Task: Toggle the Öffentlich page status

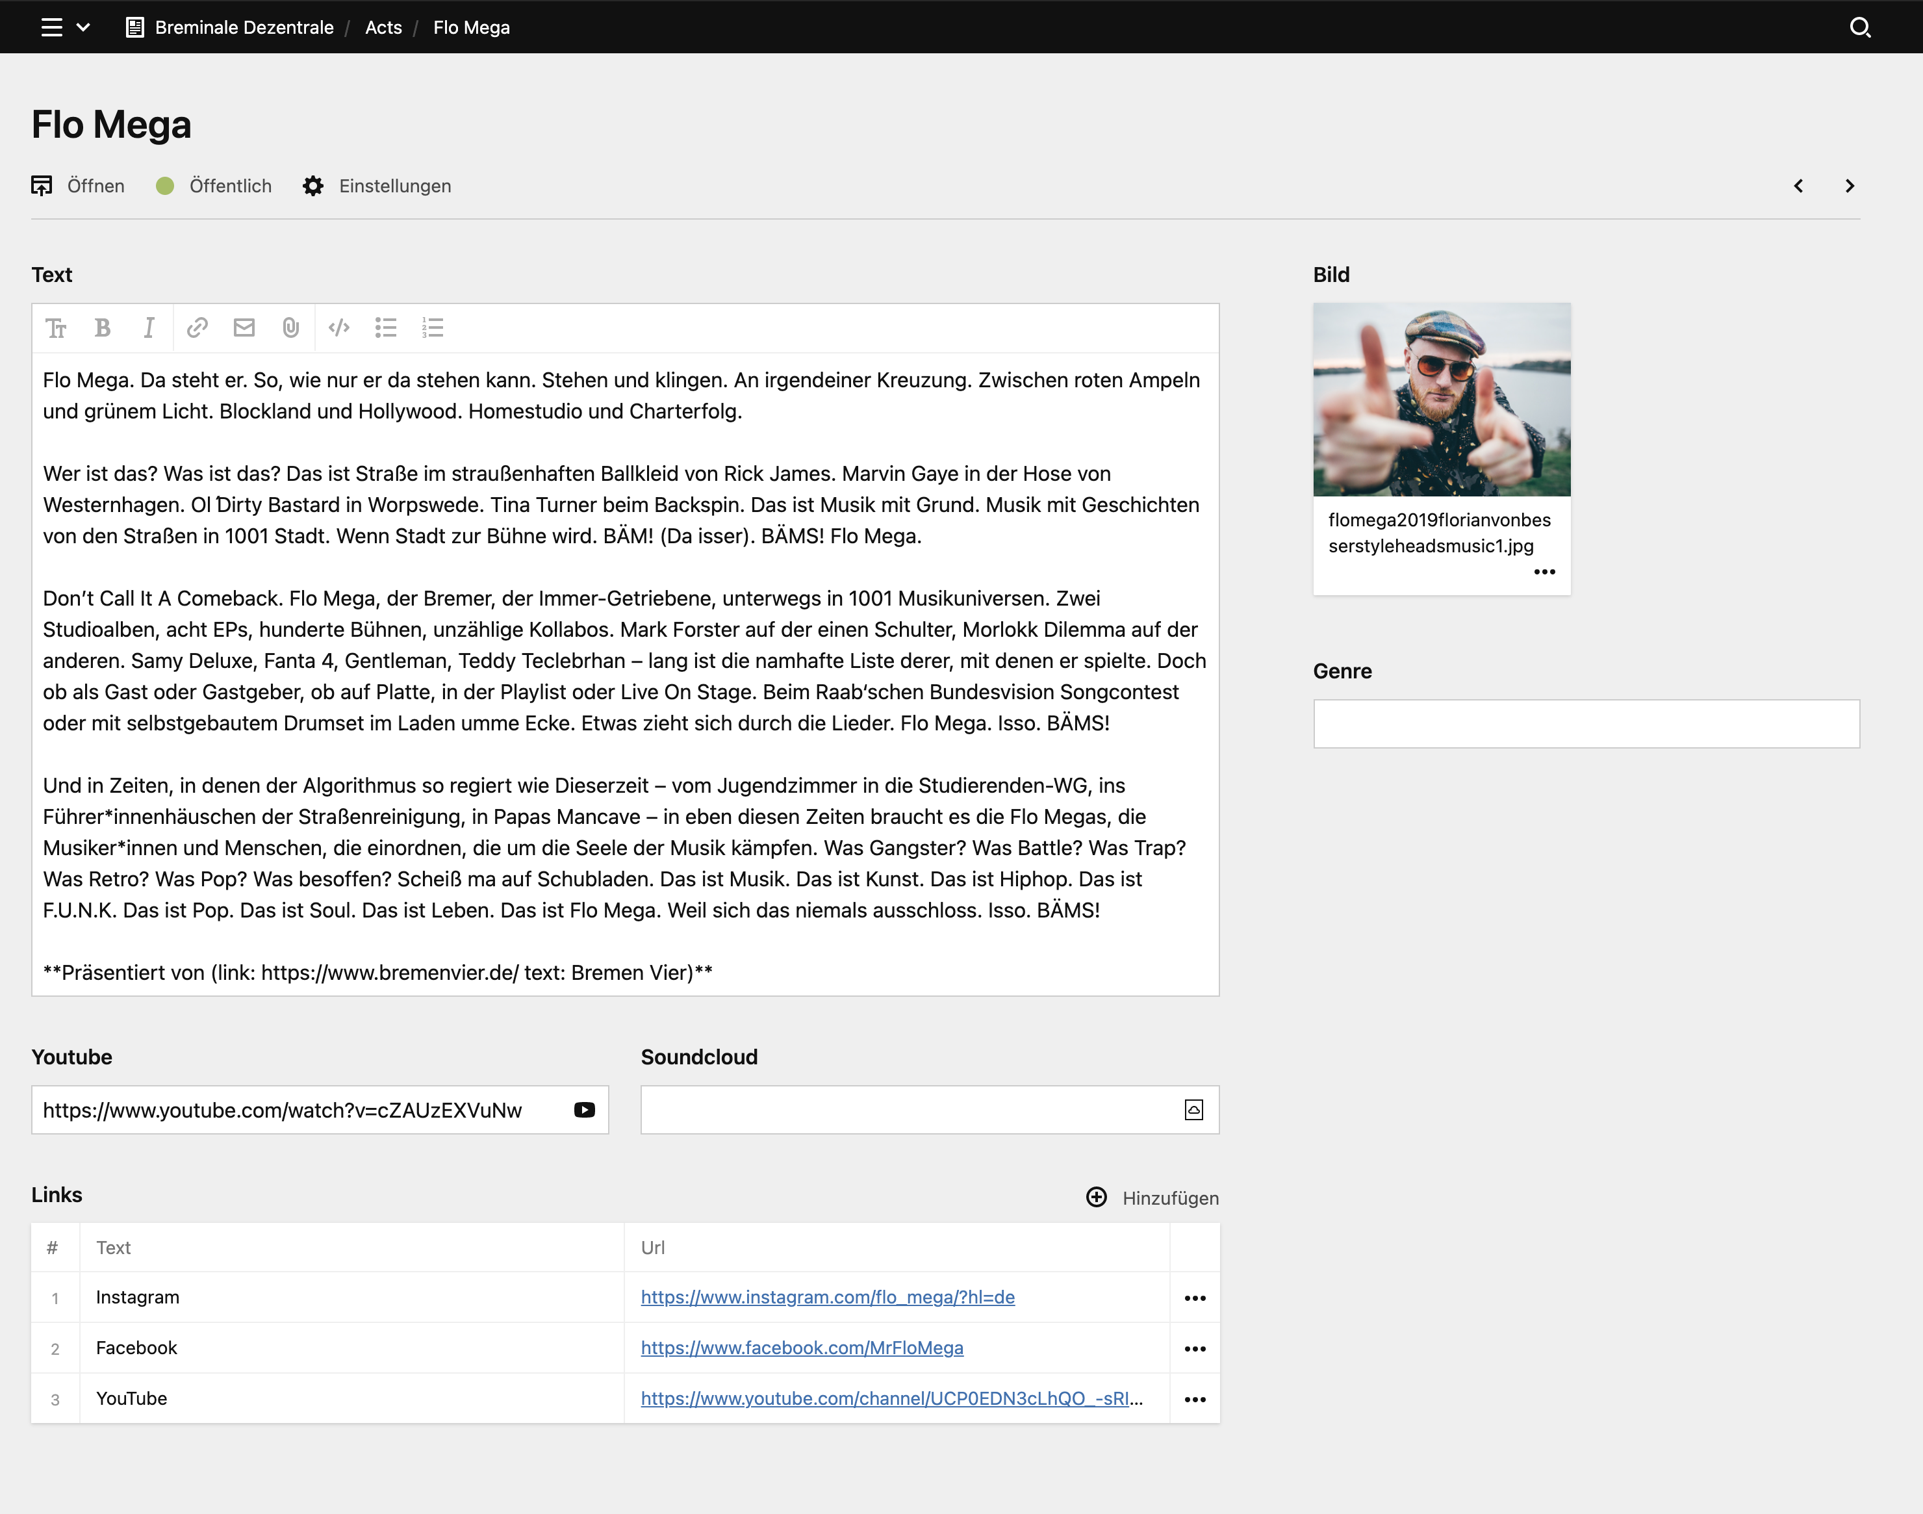Action: (x=214, y=186)
